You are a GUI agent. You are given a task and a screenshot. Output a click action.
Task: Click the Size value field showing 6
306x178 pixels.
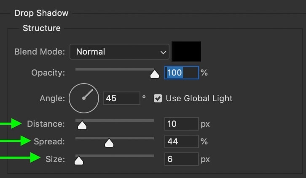pyautogui.click(x=182, y=159)
